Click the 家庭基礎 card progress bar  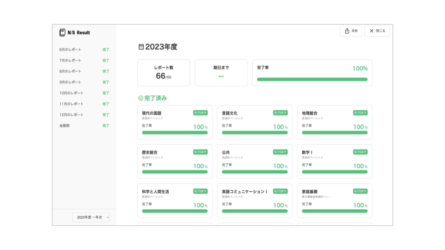point(334,211)
